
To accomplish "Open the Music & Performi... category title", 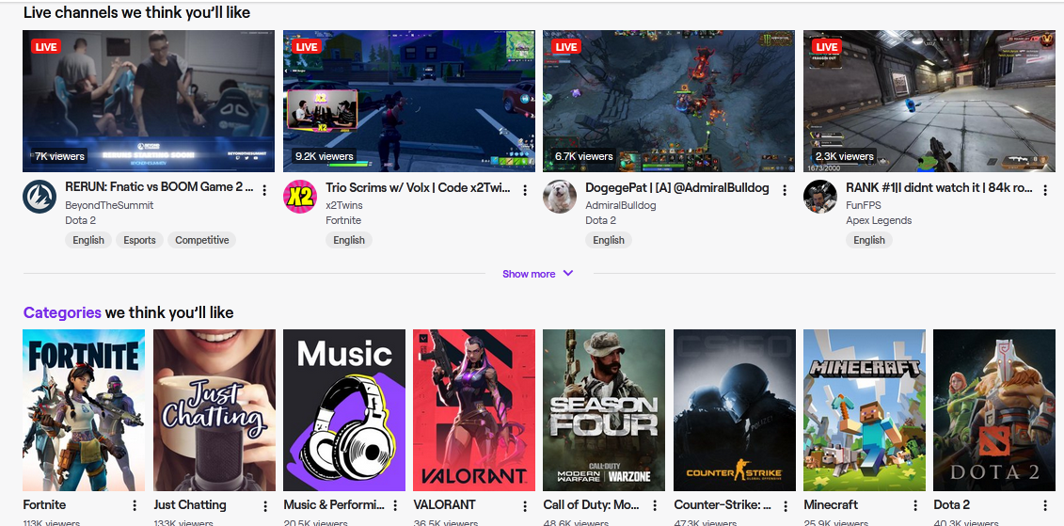I will (334, 505).
